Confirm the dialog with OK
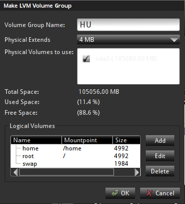 pos(120,193)
